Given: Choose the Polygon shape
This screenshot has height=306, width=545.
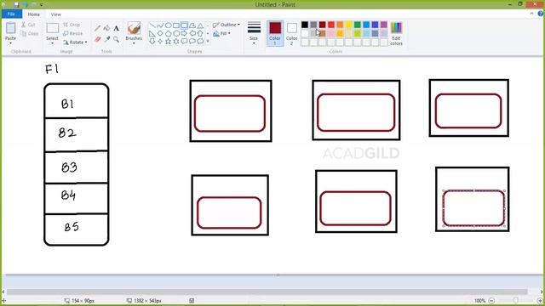Looking at the screenshot, I should pyautogui.click(x=192, y=25).
